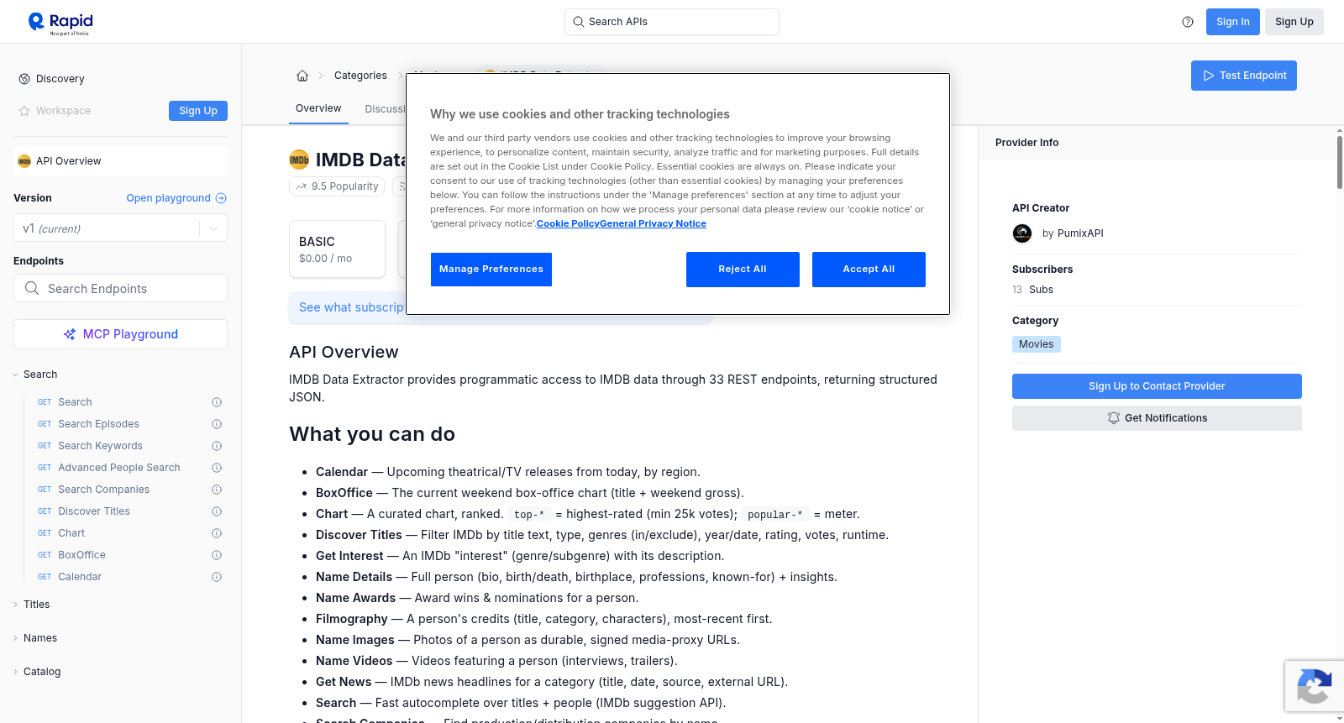Click the magnifier in Search Endpoints
Viewport: 1344px width, 723px height.
tap(32, 288)
